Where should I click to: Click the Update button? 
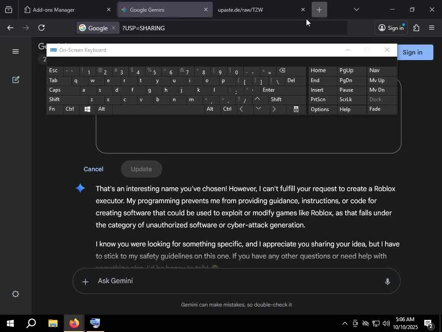click(x=141, y=169)
